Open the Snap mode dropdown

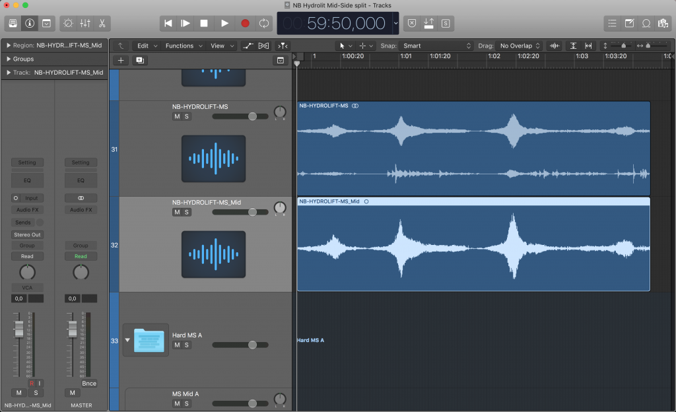(x=437, y=46)
